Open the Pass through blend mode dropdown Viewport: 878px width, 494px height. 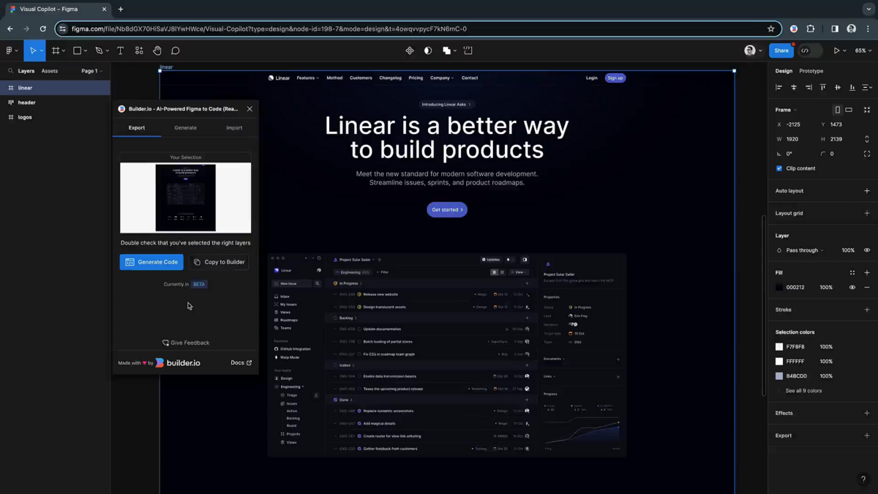point(805,250)
